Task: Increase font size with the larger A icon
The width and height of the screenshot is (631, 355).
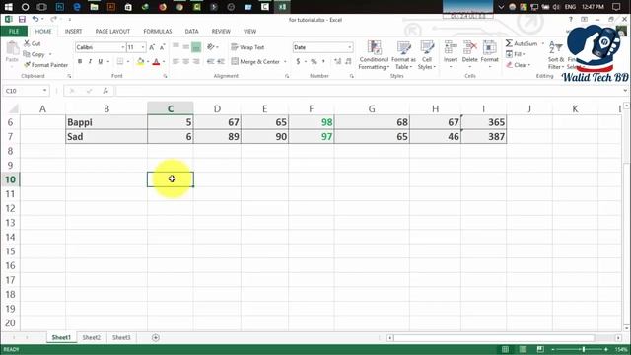Action: pyautogui.click(x=152, y=47)
